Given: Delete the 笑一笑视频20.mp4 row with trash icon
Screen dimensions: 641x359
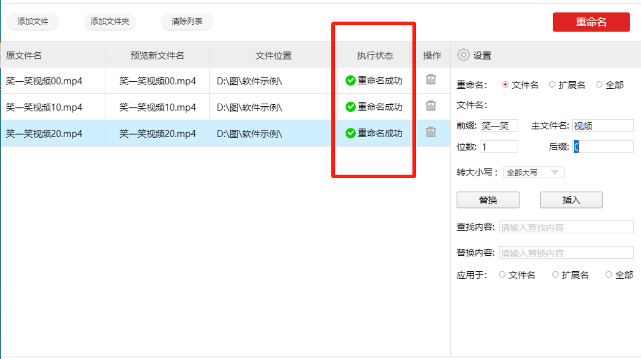Looking at the screenshot, I should (431, 132).
